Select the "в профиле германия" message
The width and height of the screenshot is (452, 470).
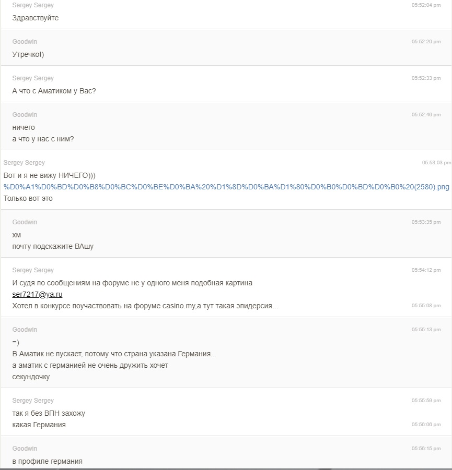(47, 461)
